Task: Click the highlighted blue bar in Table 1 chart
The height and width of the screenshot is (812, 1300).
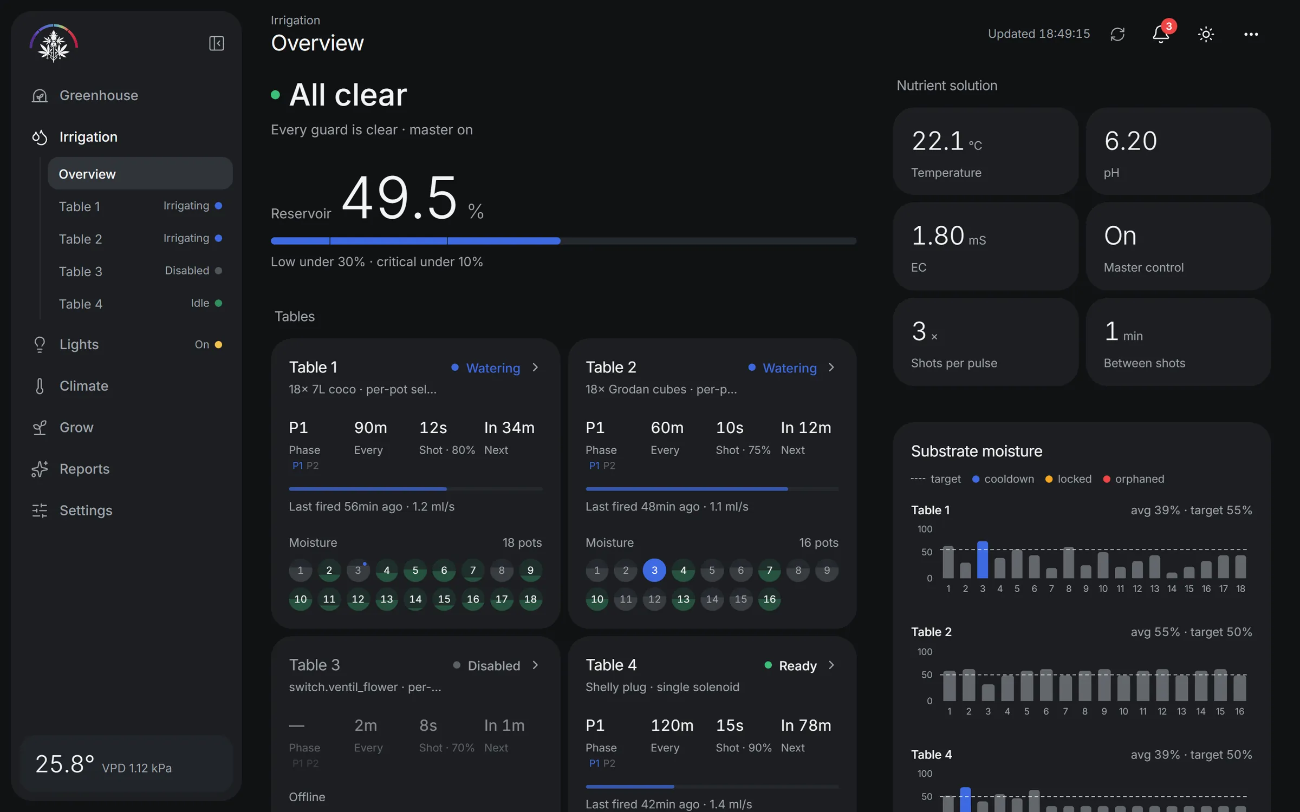Action: (x=982, y=560)
